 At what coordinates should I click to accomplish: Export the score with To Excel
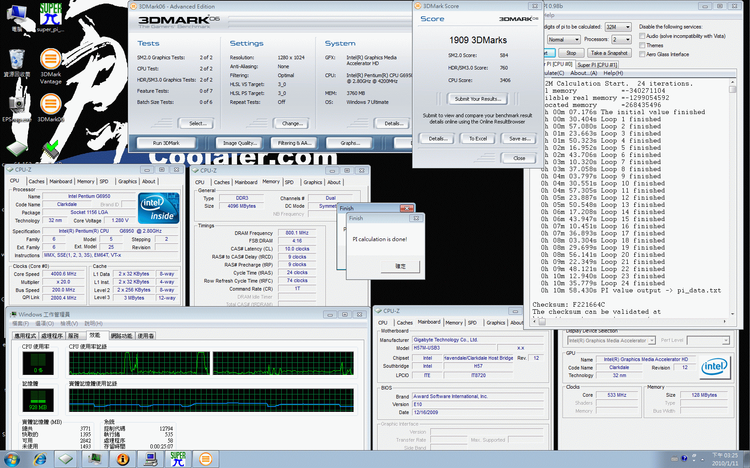pyautogui.click(x=478, y=139)
